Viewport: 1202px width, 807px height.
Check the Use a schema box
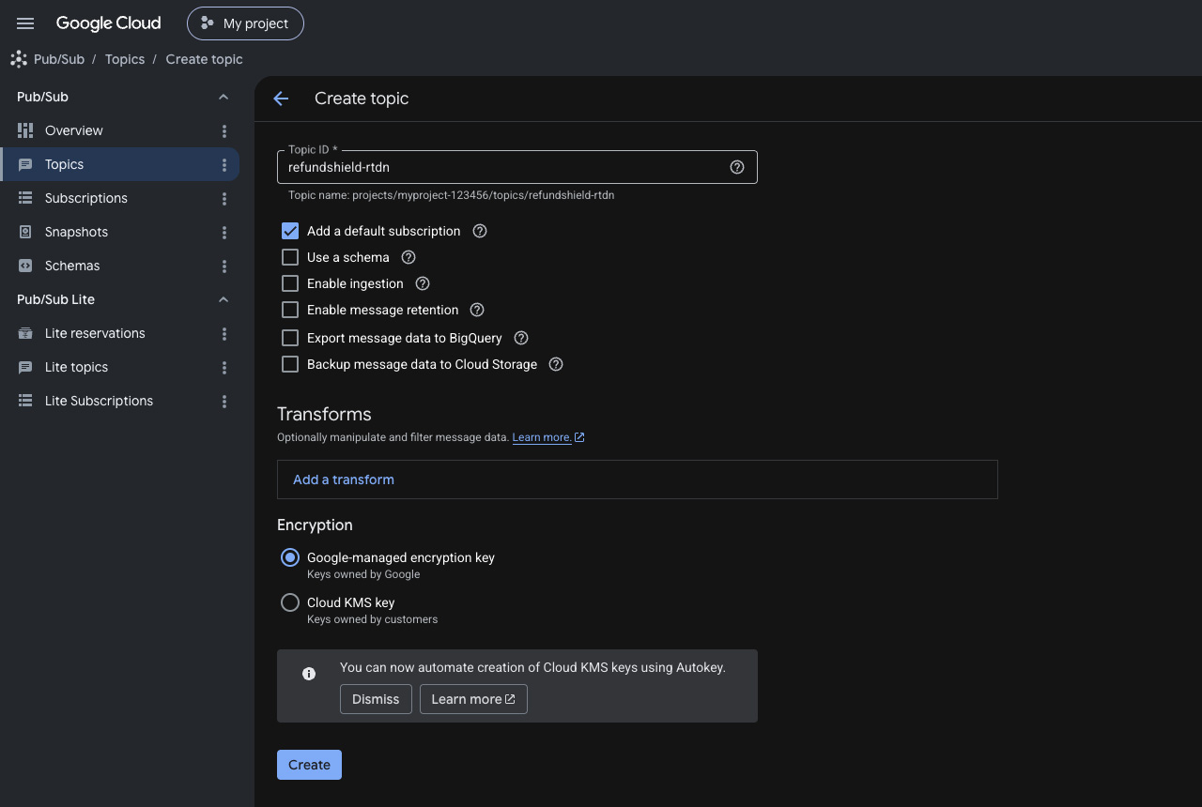coord(290,257)
